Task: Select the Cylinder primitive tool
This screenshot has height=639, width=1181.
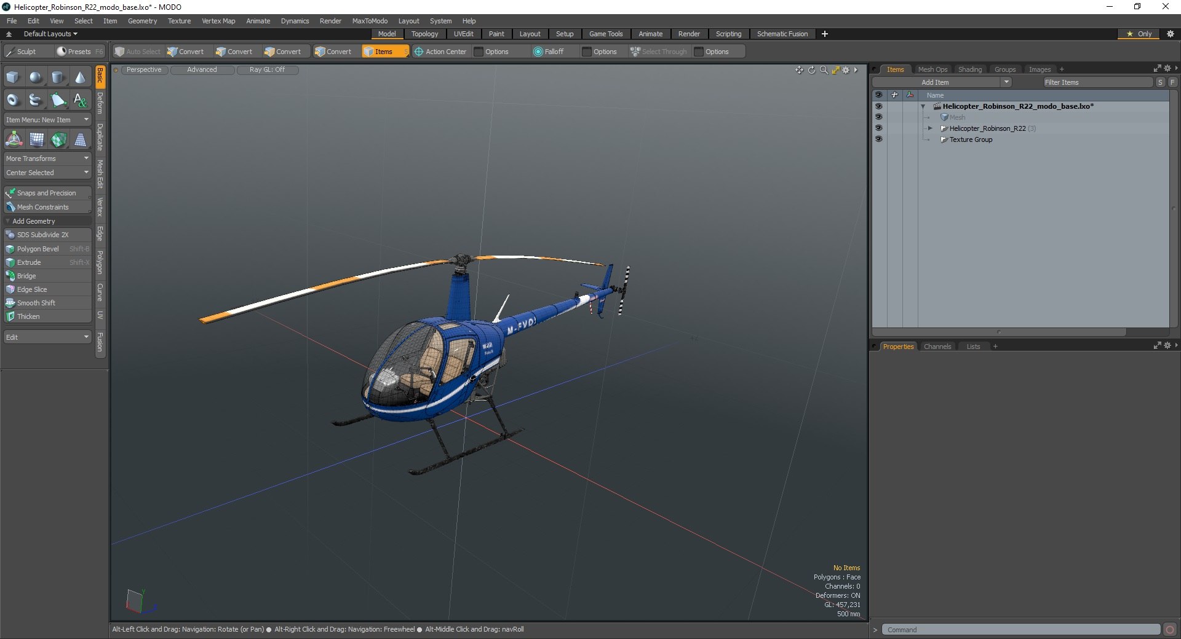Action: click(58, 77)
